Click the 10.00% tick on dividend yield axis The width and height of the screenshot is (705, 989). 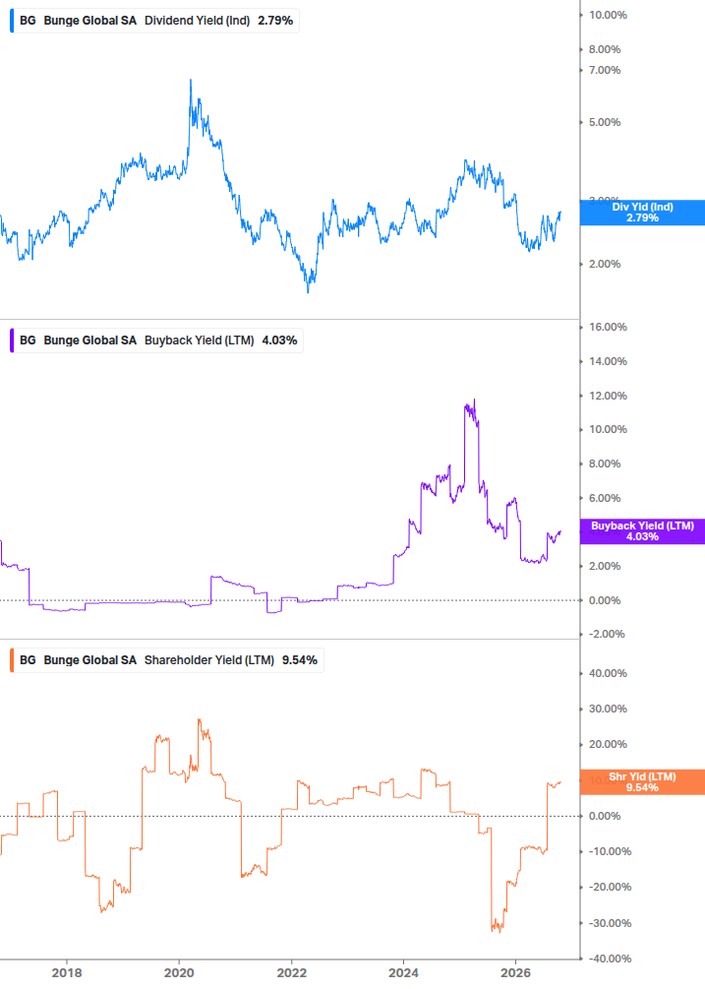pos(608,15)
